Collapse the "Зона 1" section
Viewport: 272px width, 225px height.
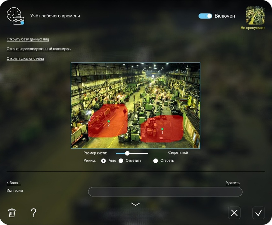tap(14, 183)
